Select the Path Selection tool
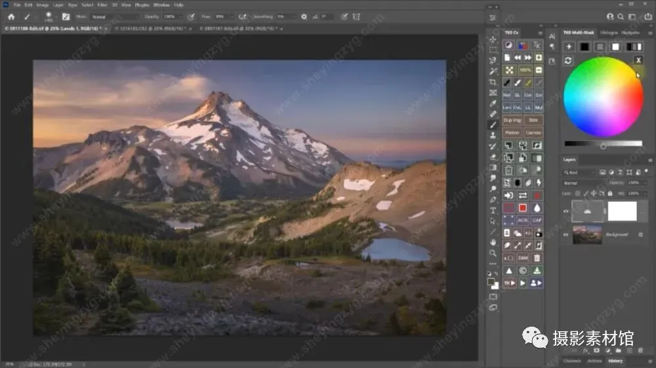Viewport: 656px width, 368px height. pos(493,221)
